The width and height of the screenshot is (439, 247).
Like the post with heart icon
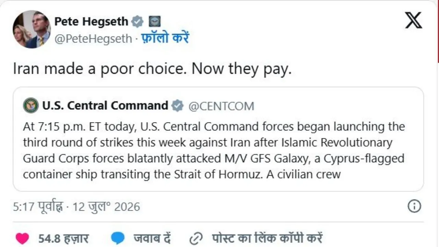coord(22,238)
